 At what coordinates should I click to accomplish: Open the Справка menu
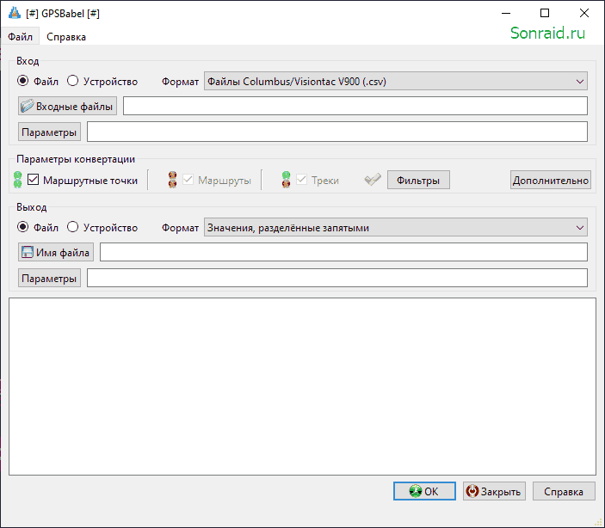click(x=66, y=37)
